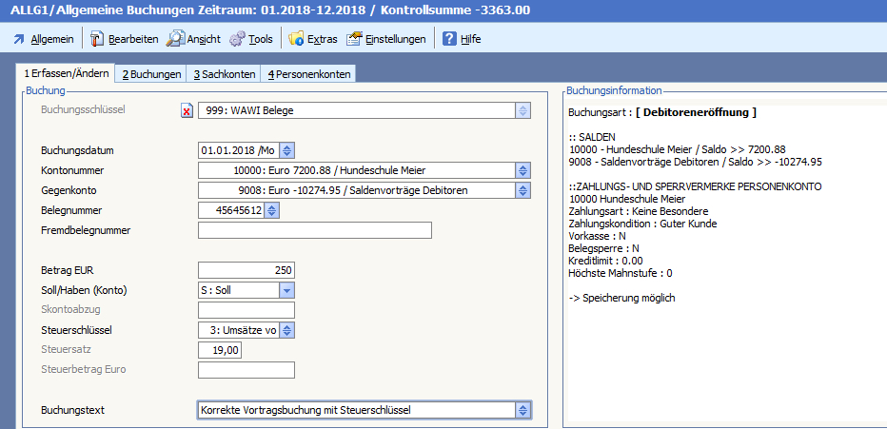The height and width of the screenshot is (429, 887).
Task: Click into the Fremdbelegnummer field
Action: coord(314,230)
